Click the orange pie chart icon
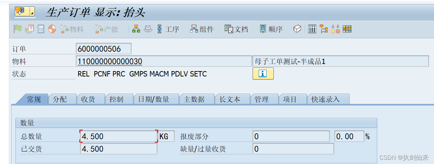This screenshot has height=164, width=434. (x=52, y=29)
